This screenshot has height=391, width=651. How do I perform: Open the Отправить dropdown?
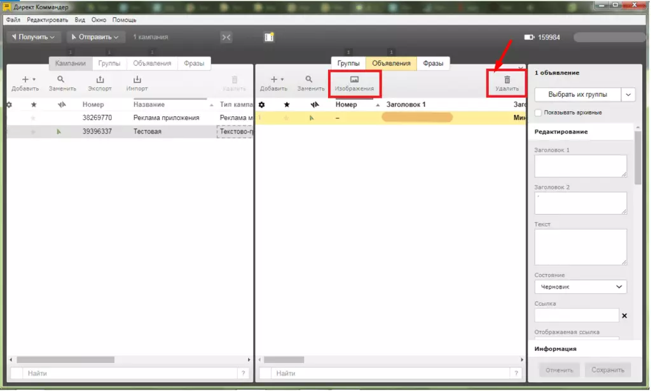point(95,37)
